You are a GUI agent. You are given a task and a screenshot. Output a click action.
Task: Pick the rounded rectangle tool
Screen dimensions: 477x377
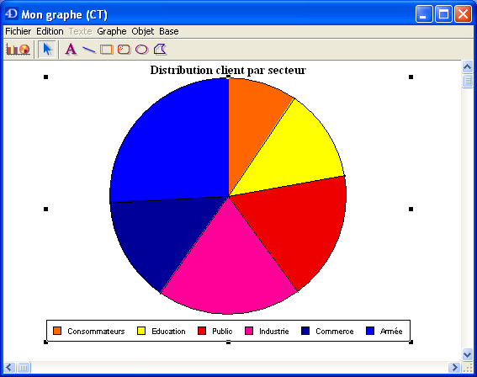124,50
